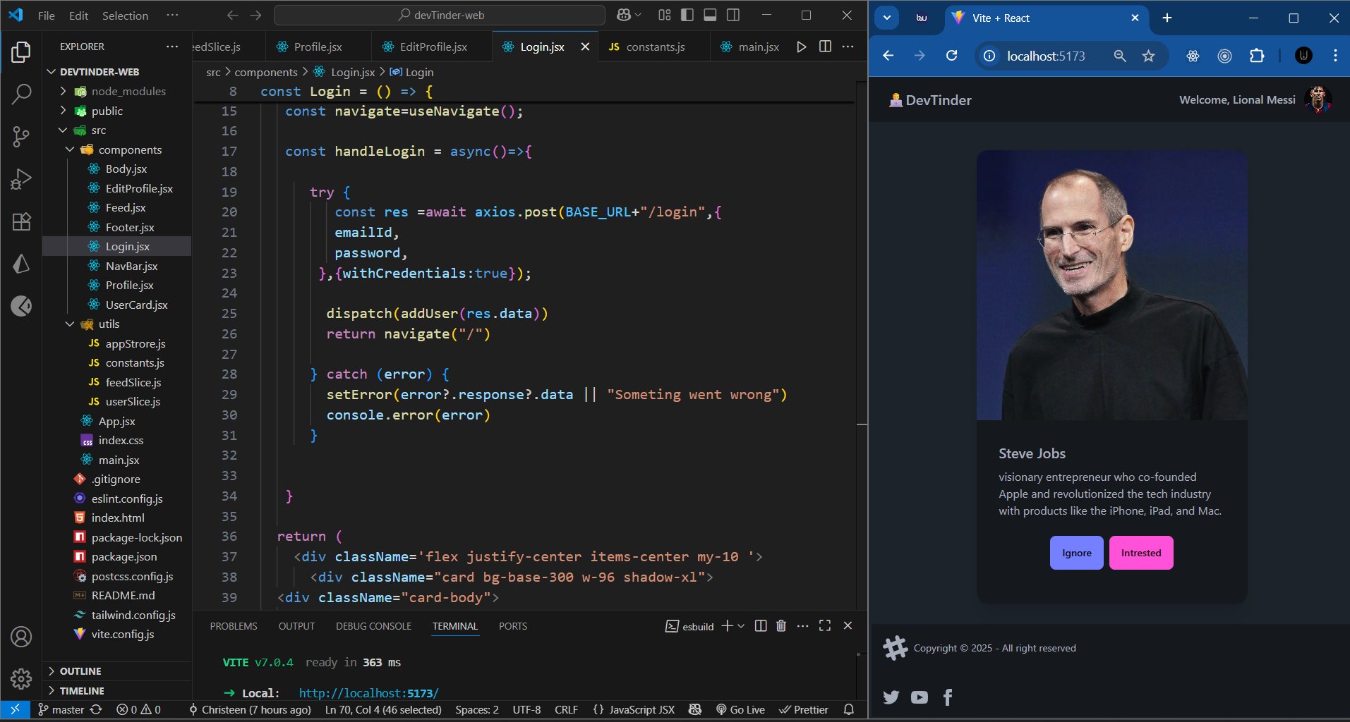Click the Run code play icon
Screen dimensions: 1350x722
tap(801, 47)
